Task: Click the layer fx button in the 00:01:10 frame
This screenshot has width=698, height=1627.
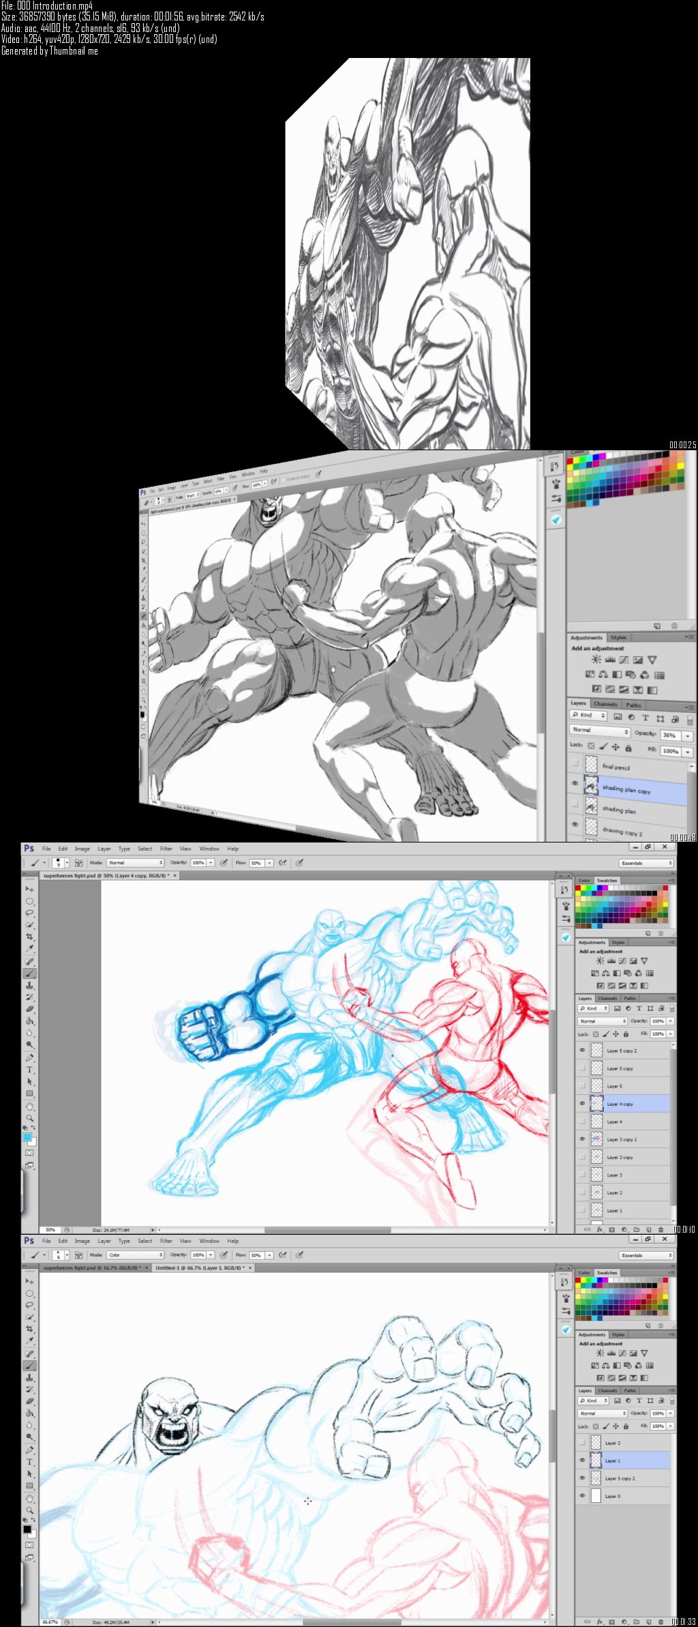Action: point(600,1229)
